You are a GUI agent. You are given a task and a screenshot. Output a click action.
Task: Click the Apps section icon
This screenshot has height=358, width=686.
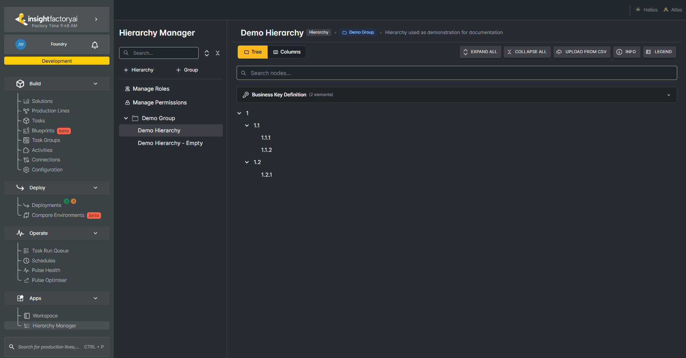(20, 298)
